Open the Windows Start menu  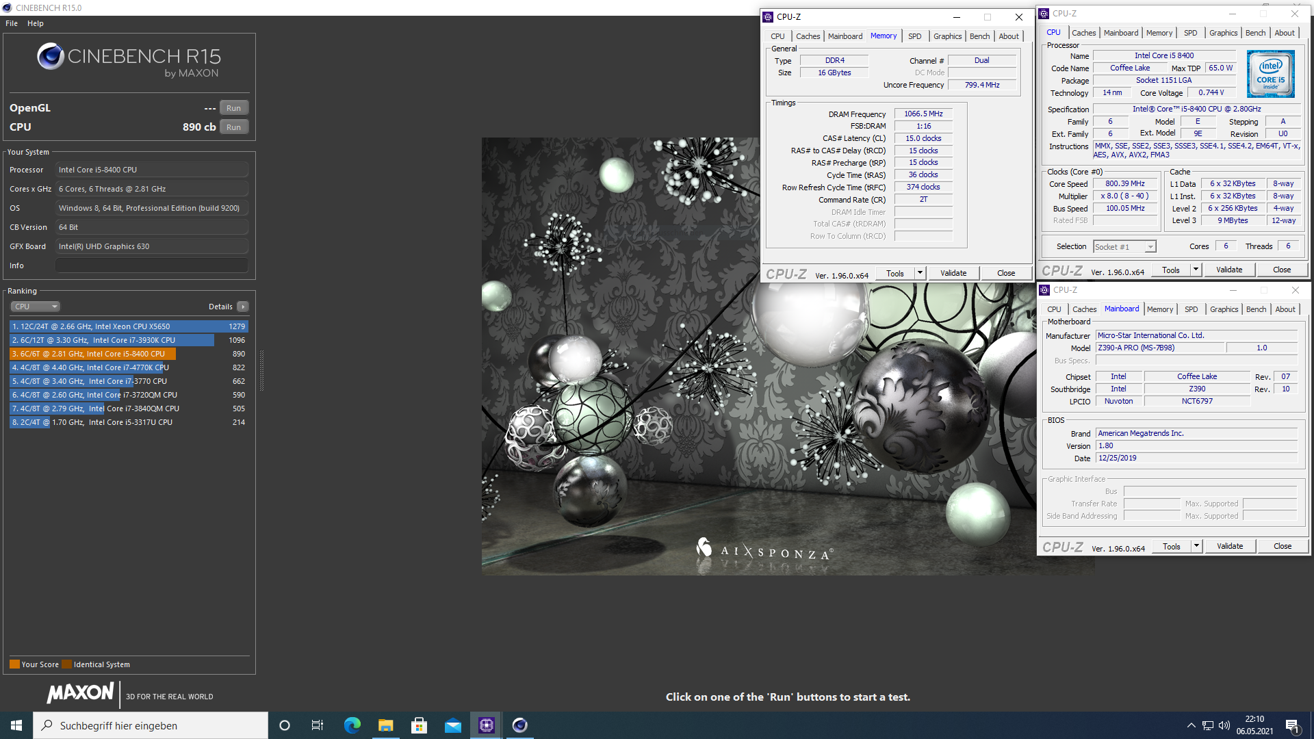16,725
